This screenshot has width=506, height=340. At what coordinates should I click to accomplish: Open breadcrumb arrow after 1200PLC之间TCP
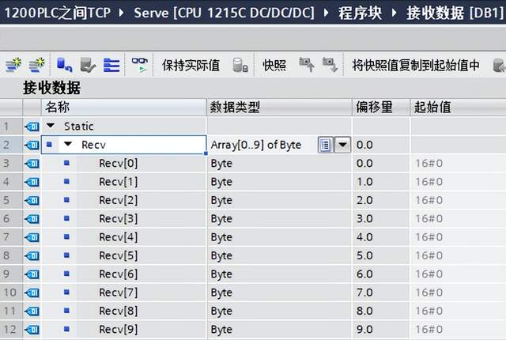[x=122, y=13]
